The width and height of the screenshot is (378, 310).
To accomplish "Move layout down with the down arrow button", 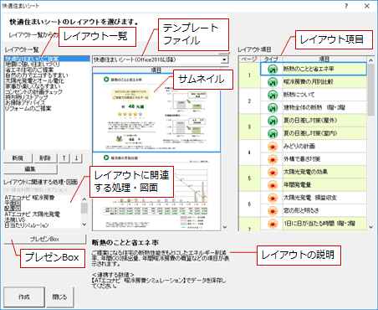I will 76,158.
